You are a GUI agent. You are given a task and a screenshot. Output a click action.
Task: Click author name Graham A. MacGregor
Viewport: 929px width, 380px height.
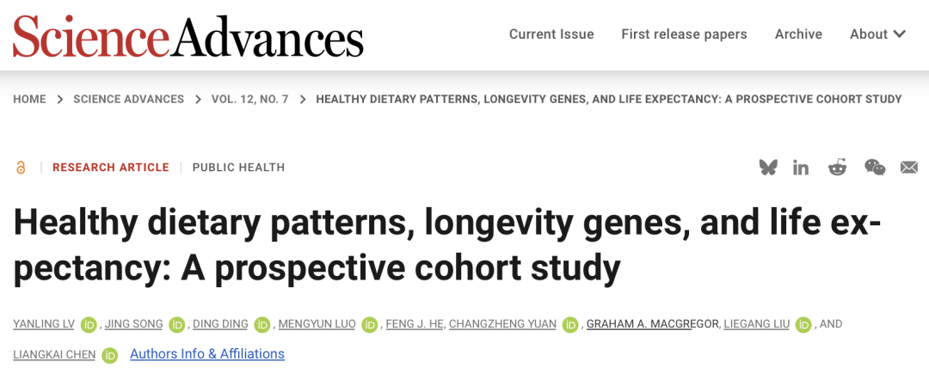pos(651,324)
